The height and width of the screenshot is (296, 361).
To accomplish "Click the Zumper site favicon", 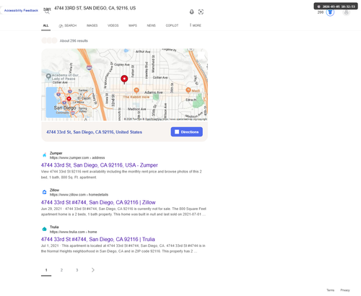I will point(44,155).
